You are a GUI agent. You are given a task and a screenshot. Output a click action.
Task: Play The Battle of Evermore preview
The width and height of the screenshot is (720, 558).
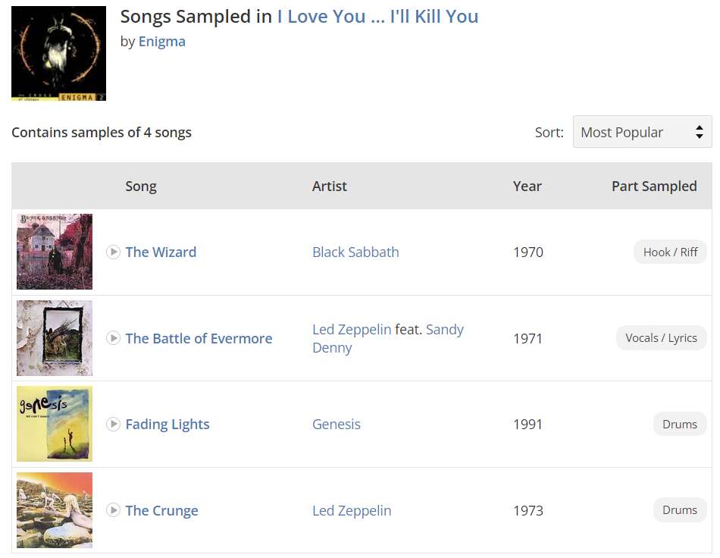click(113, 338)
